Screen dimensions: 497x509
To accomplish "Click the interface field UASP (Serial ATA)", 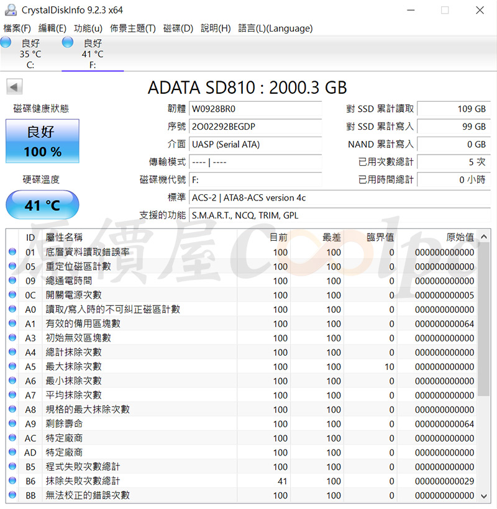I will click(x=255, y=144).
